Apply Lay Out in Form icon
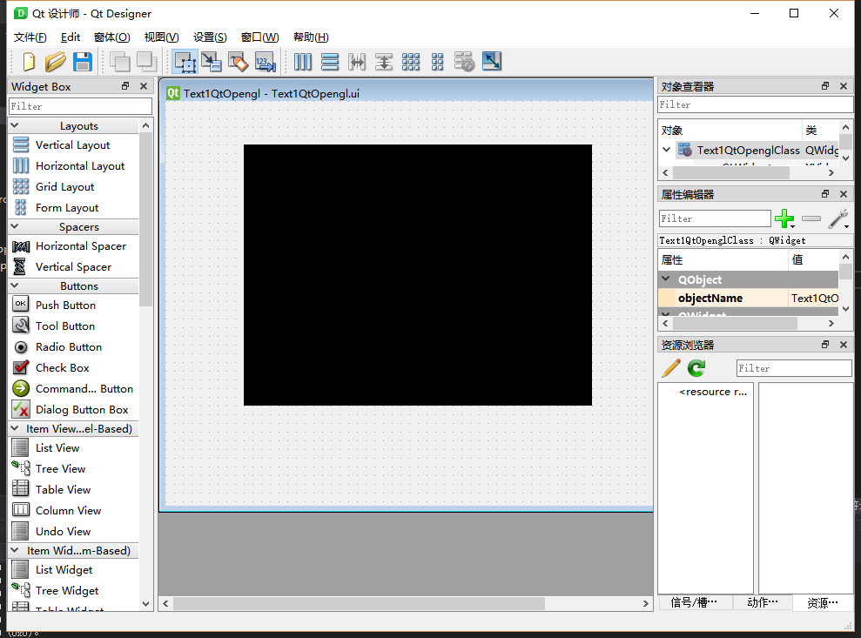Screen dimensions: 861x638 pos(437,62)
